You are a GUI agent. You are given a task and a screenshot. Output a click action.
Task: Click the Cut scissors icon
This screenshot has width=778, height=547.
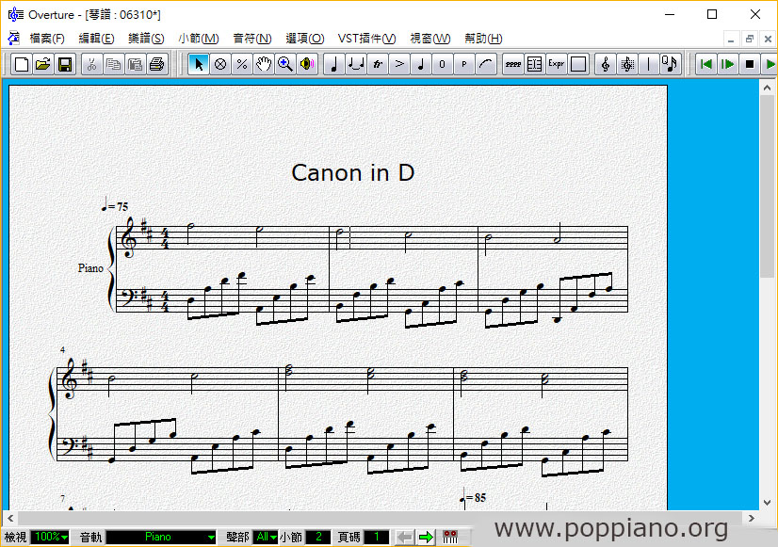91,64
